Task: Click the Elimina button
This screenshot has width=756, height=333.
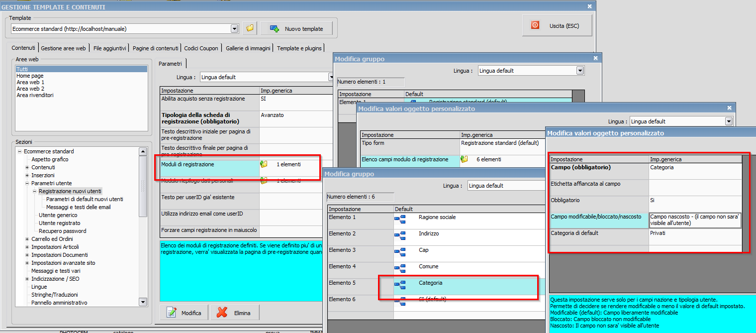Action: 235,313
